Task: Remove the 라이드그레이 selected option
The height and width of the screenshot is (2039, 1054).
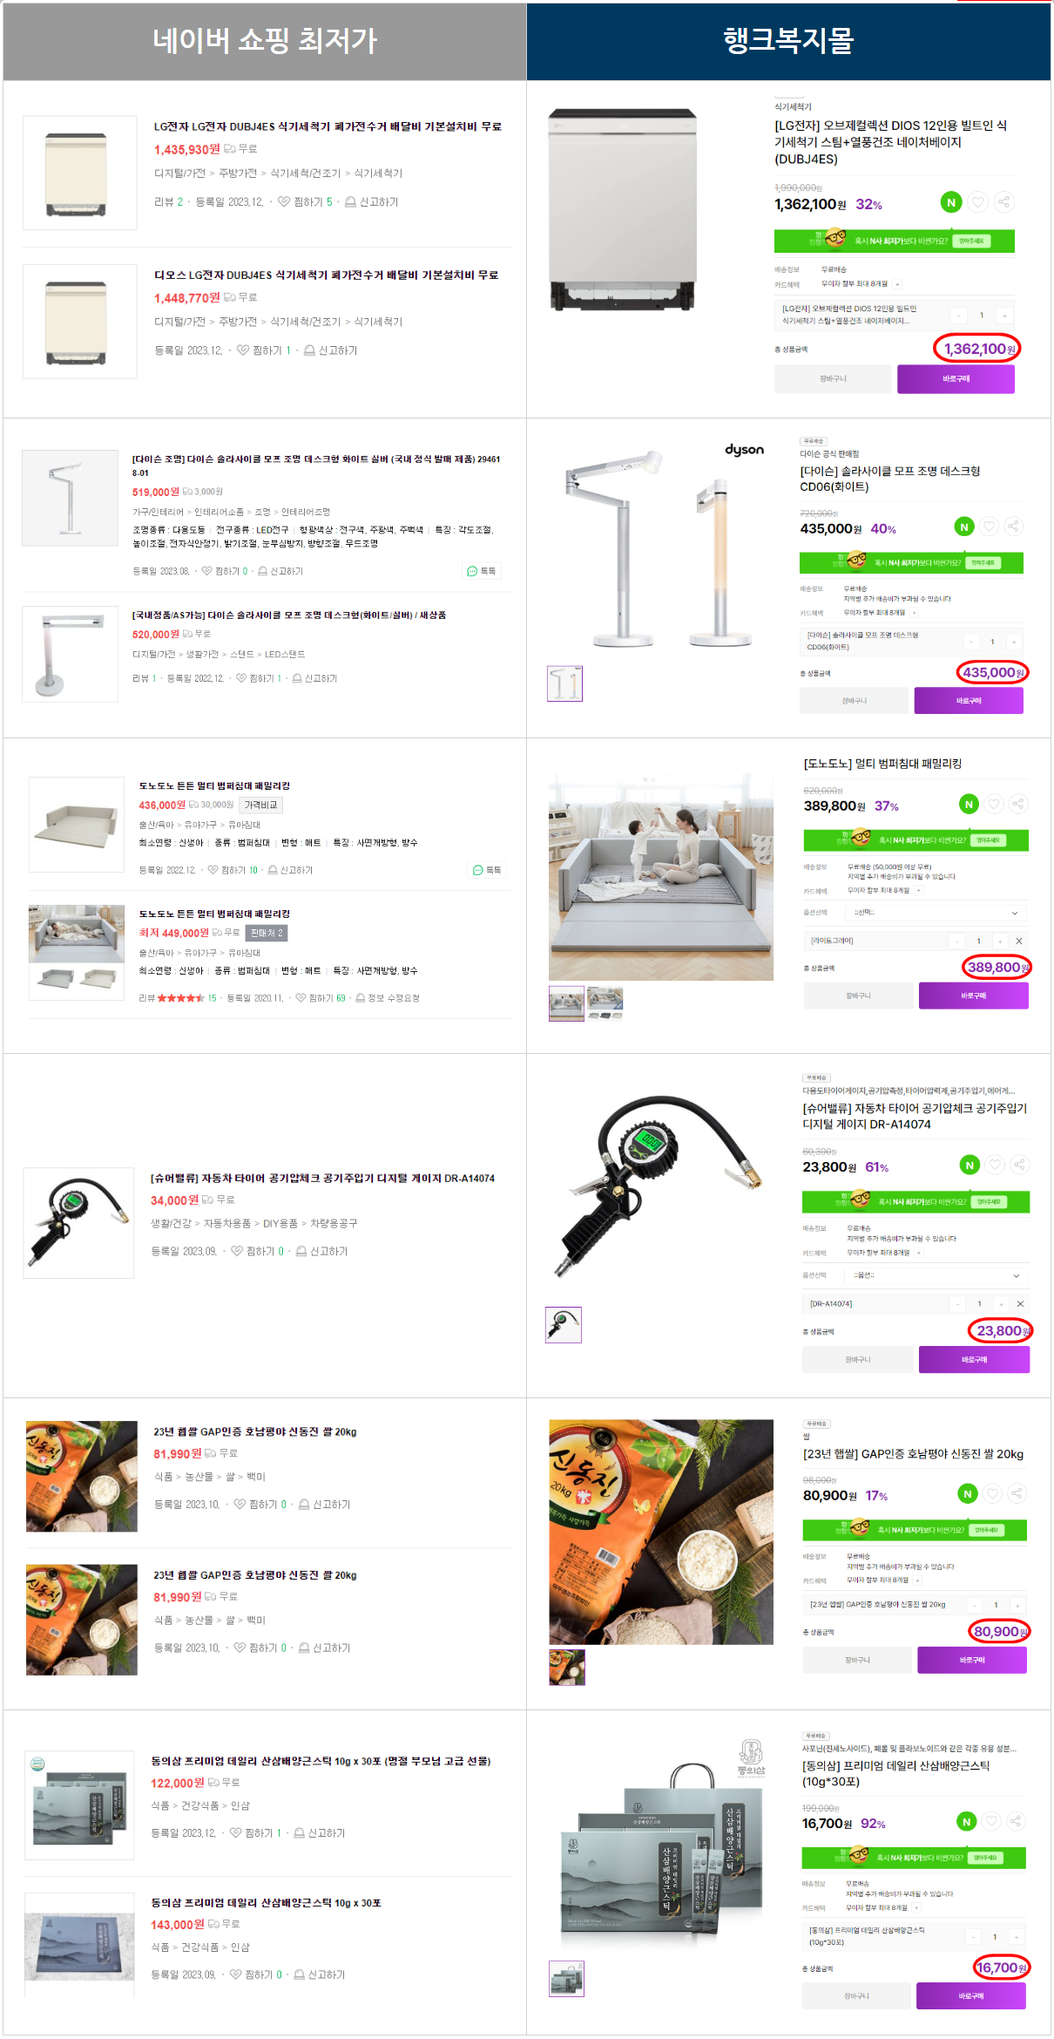Action: [x=1019, y=941]
